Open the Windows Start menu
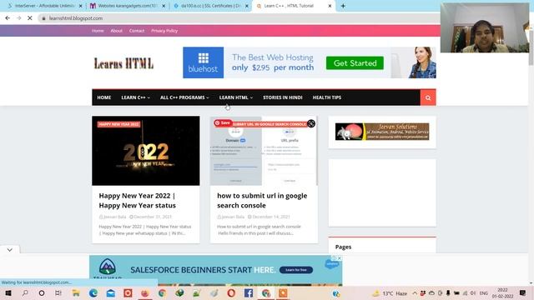This screenshot has height=300, width=534. (8, 293)
